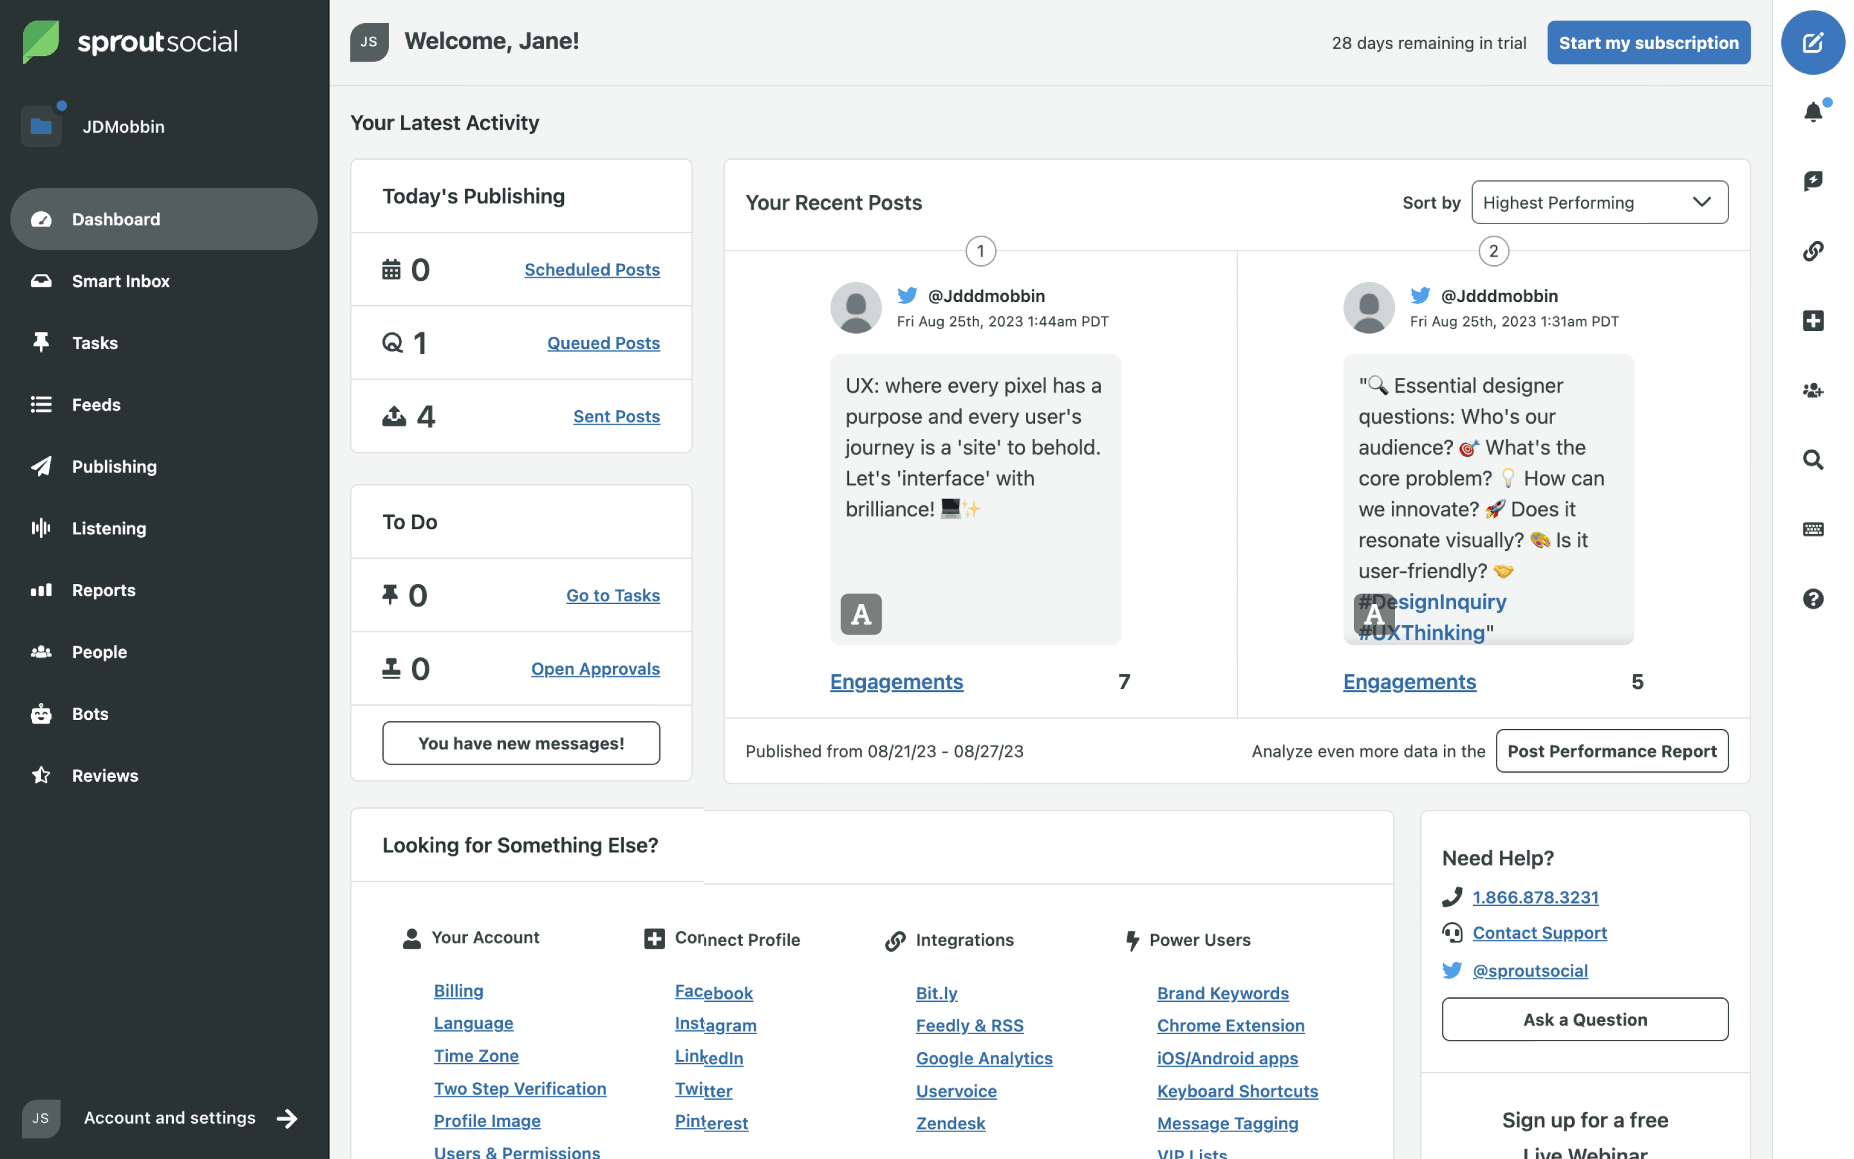Open the Listening panel
1854x1159 pixels.
(x=108, y=527)
